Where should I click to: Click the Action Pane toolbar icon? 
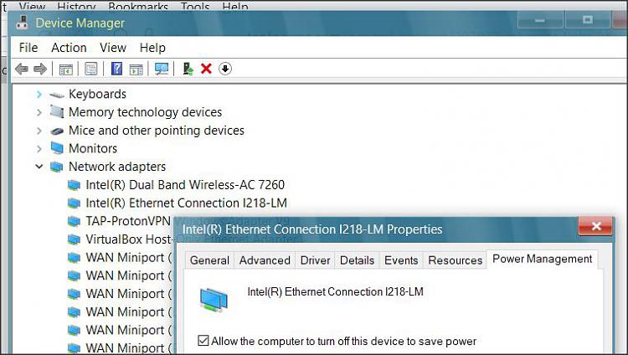pos(136,69)
